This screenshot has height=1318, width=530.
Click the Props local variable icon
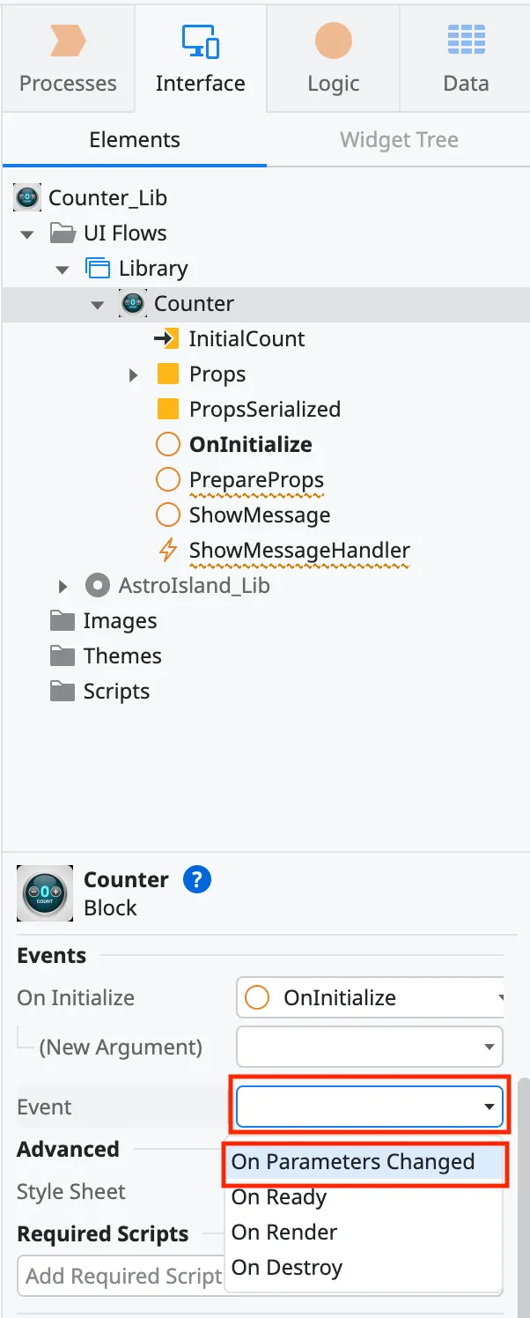coord(167,374)
